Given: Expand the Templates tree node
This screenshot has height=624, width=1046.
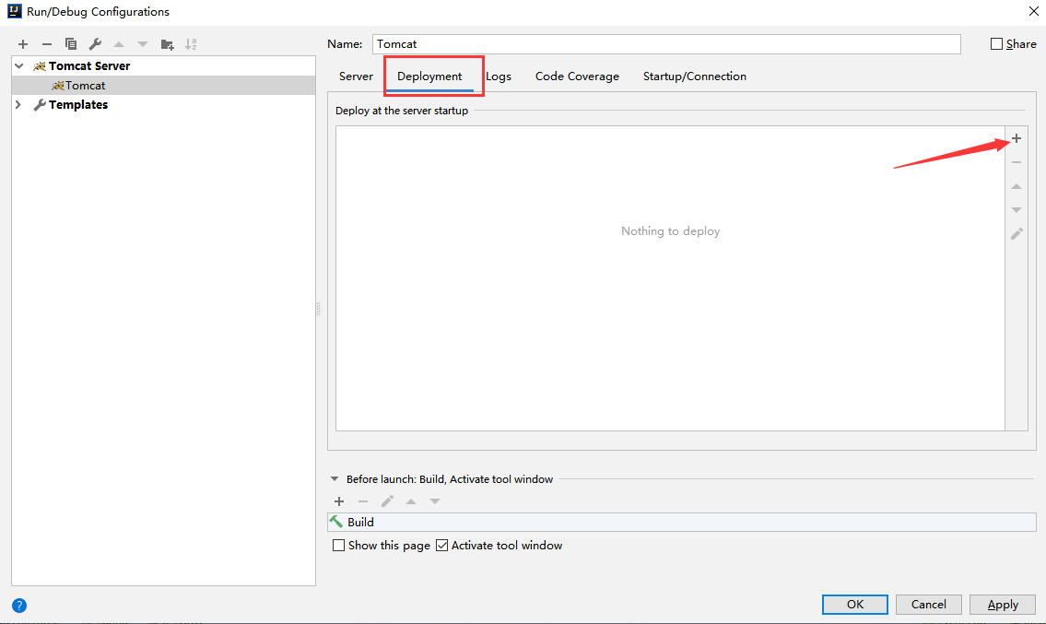Looking at the screenshot, I should [18, 105].
